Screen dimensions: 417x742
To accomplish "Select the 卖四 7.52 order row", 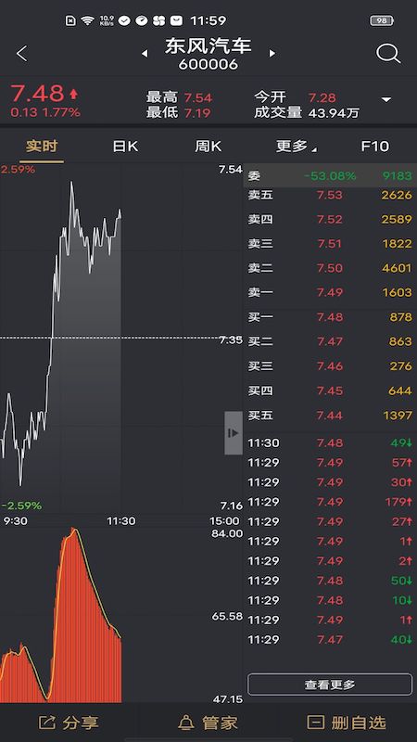I will 330,220.
